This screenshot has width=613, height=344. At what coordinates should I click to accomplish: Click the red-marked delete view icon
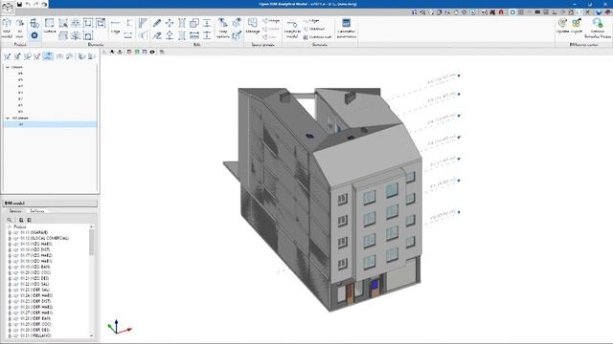pyautogui.click(x=37, y=56)
